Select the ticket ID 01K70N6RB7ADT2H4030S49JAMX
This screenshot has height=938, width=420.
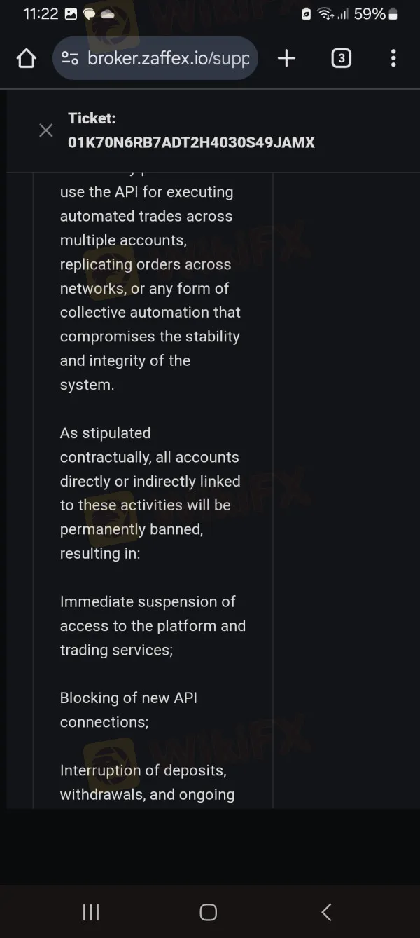tap(191, 143)
